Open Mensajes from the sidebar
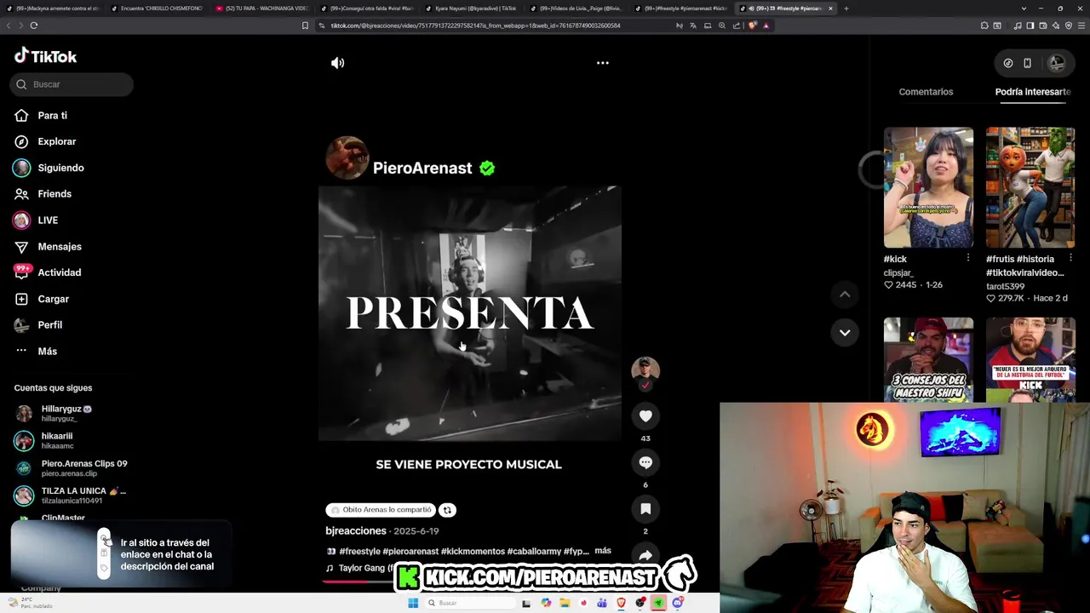This screenshot has height=613, width=1090. (60, 247)
